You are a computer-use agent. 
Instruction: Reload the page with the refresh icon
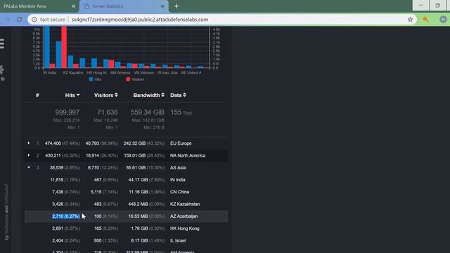pyautogui.click(x=19, y=20)
